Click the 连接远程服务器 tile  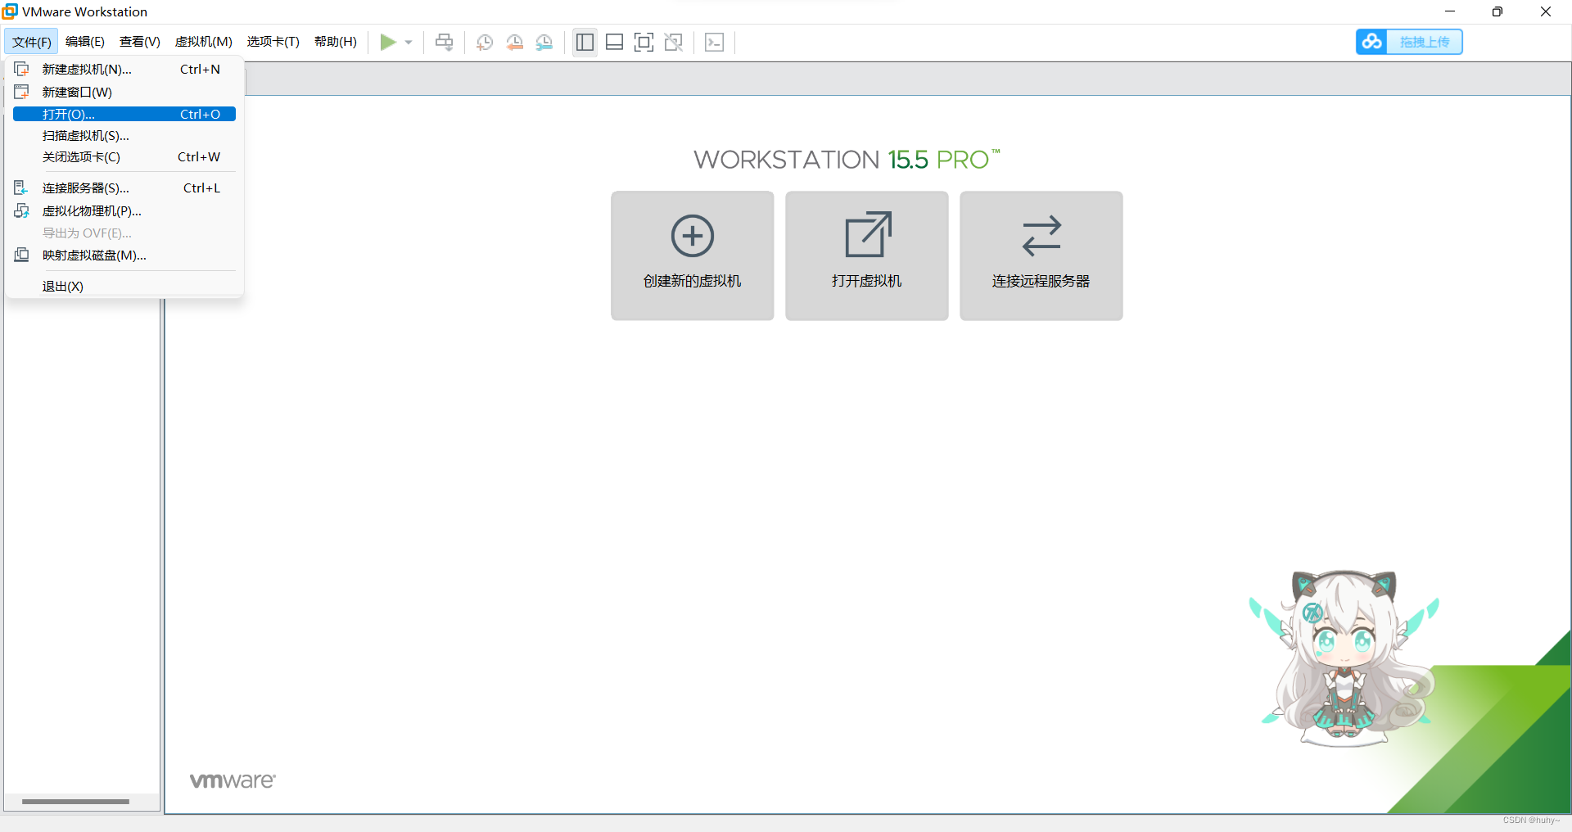tap(1041, 255)
